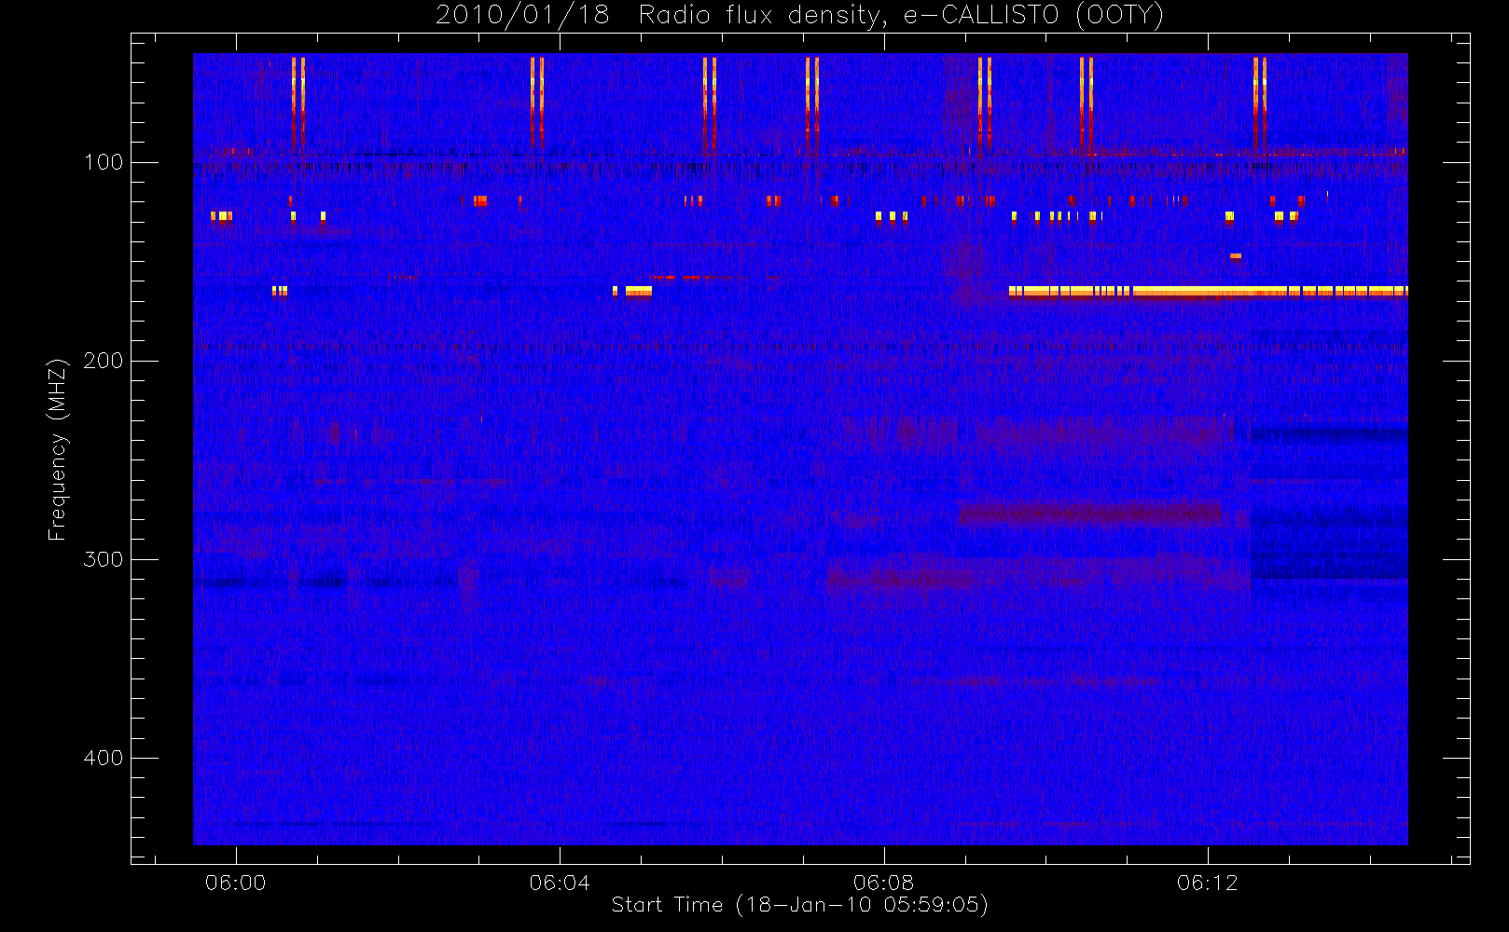1509x932 pixels.
Task: Click the '06:04' time tick label
Action: click(x=560, y=883)
